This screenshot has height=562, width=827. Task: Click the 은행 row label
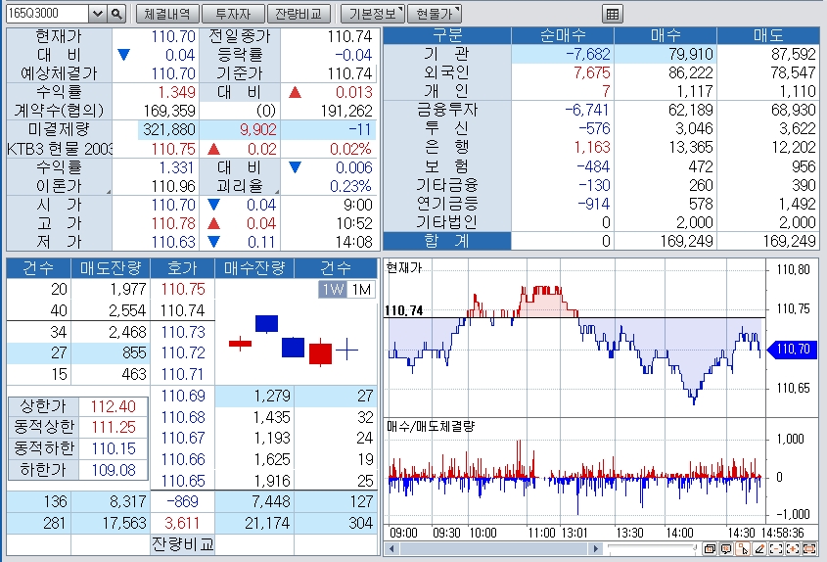pos(446,147)
